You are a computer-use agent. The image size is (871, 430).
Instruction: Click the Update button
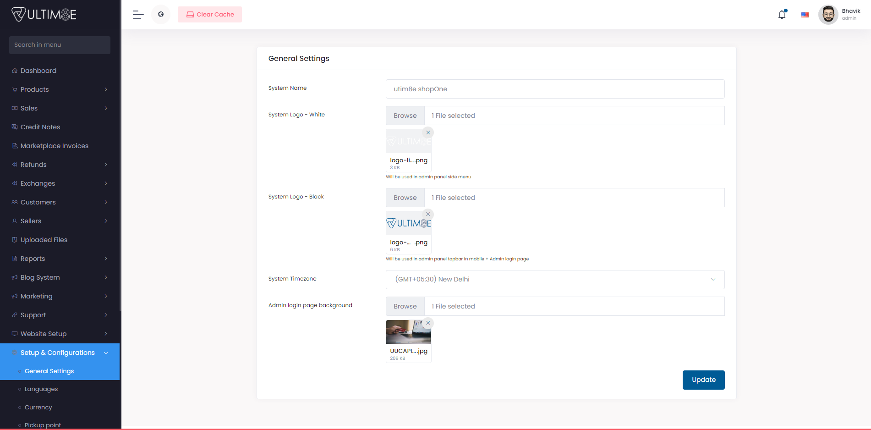point(703,380)
